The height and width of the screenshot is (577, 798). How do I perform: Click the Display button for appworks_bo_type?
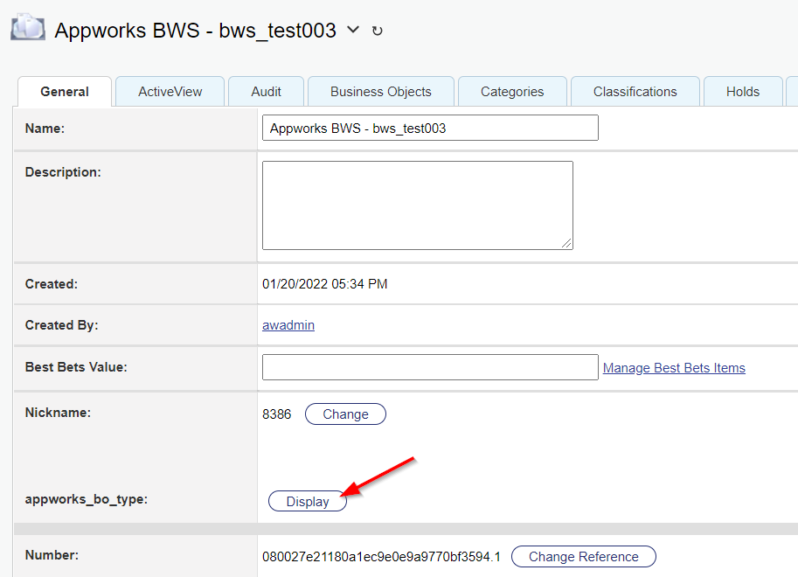(308, 502)
